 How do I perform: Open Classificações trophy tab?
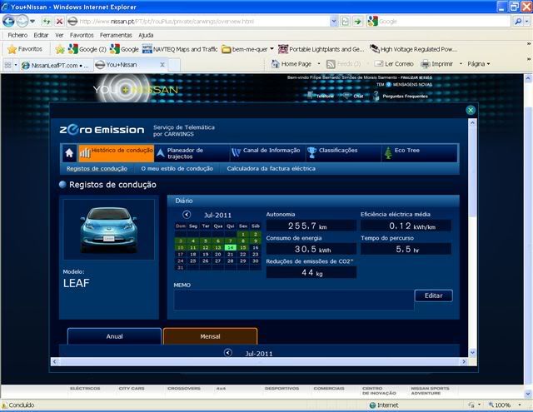point(343,153)
